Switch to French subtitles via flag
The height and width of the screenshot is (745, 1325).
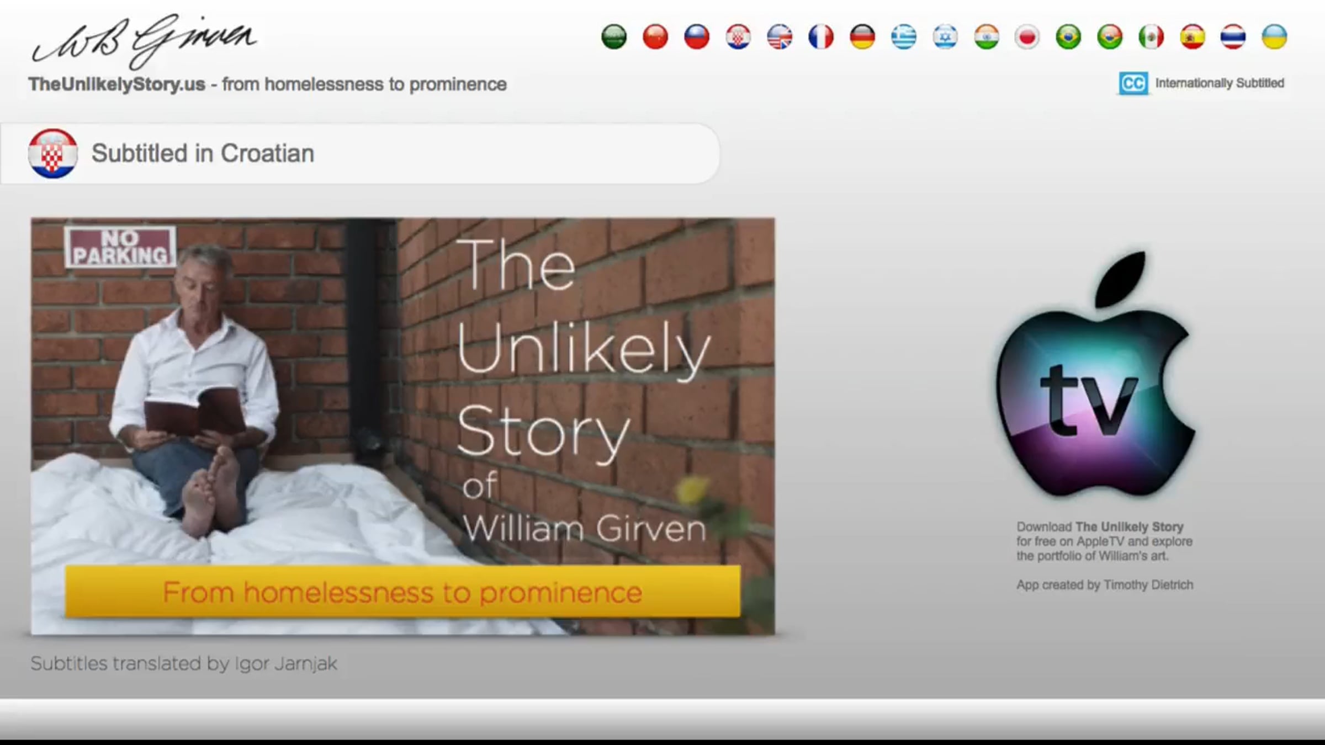821,37
